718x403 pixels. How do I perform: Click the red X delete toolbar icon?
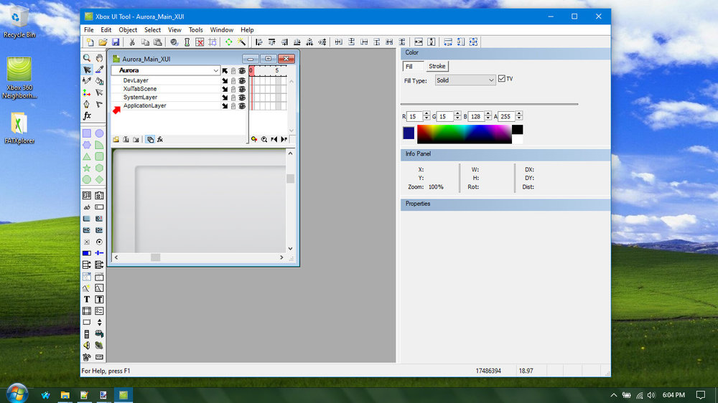click(x=200, y=42)
